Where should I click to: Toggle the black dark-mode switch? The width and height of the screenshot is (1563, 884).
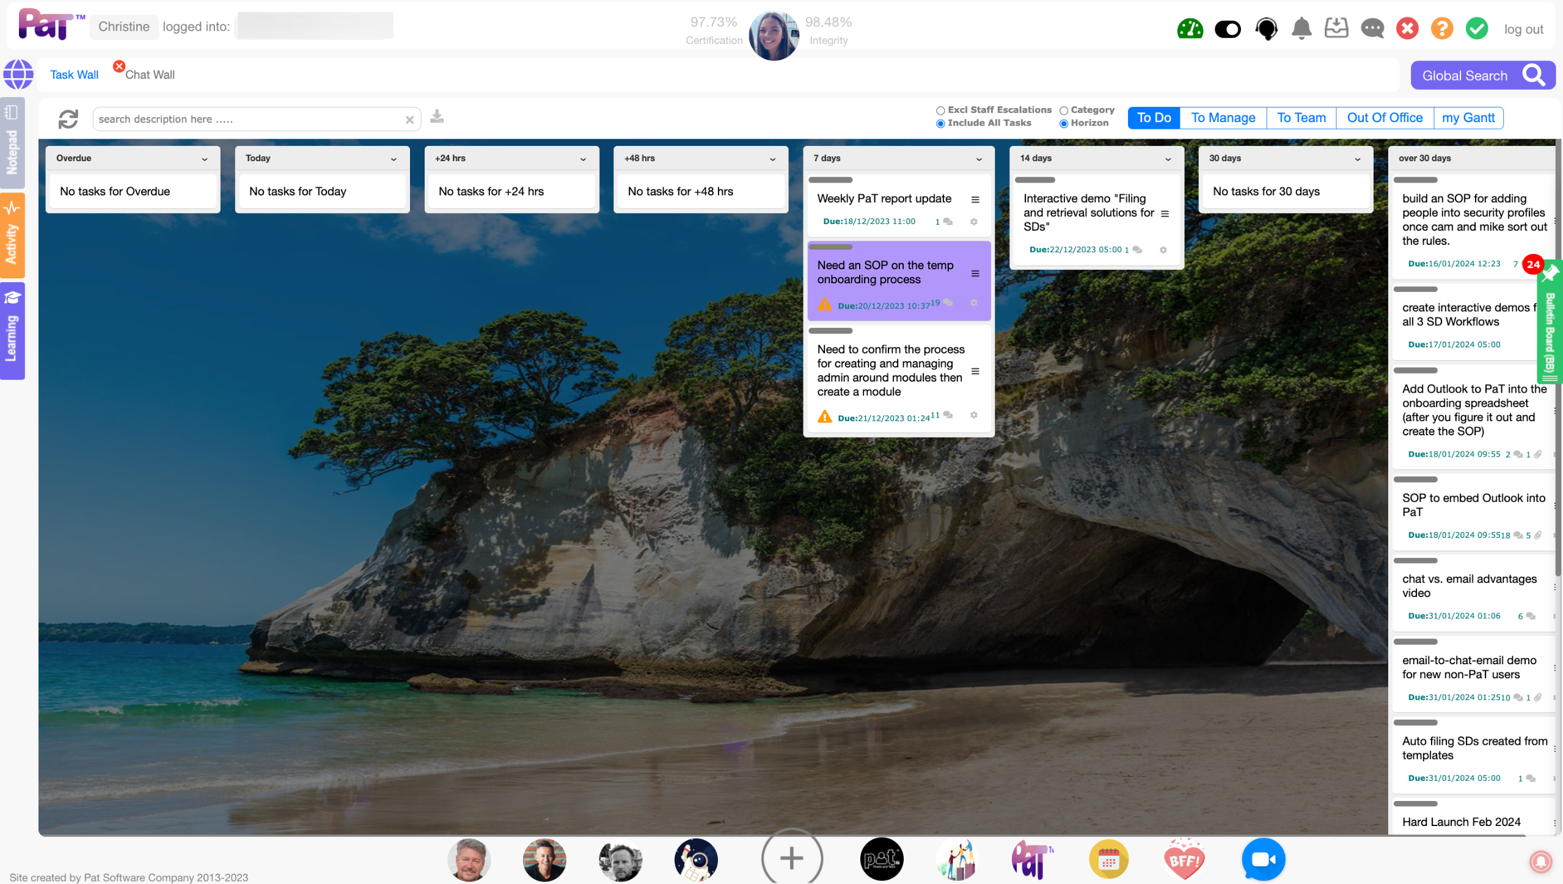1228,29
